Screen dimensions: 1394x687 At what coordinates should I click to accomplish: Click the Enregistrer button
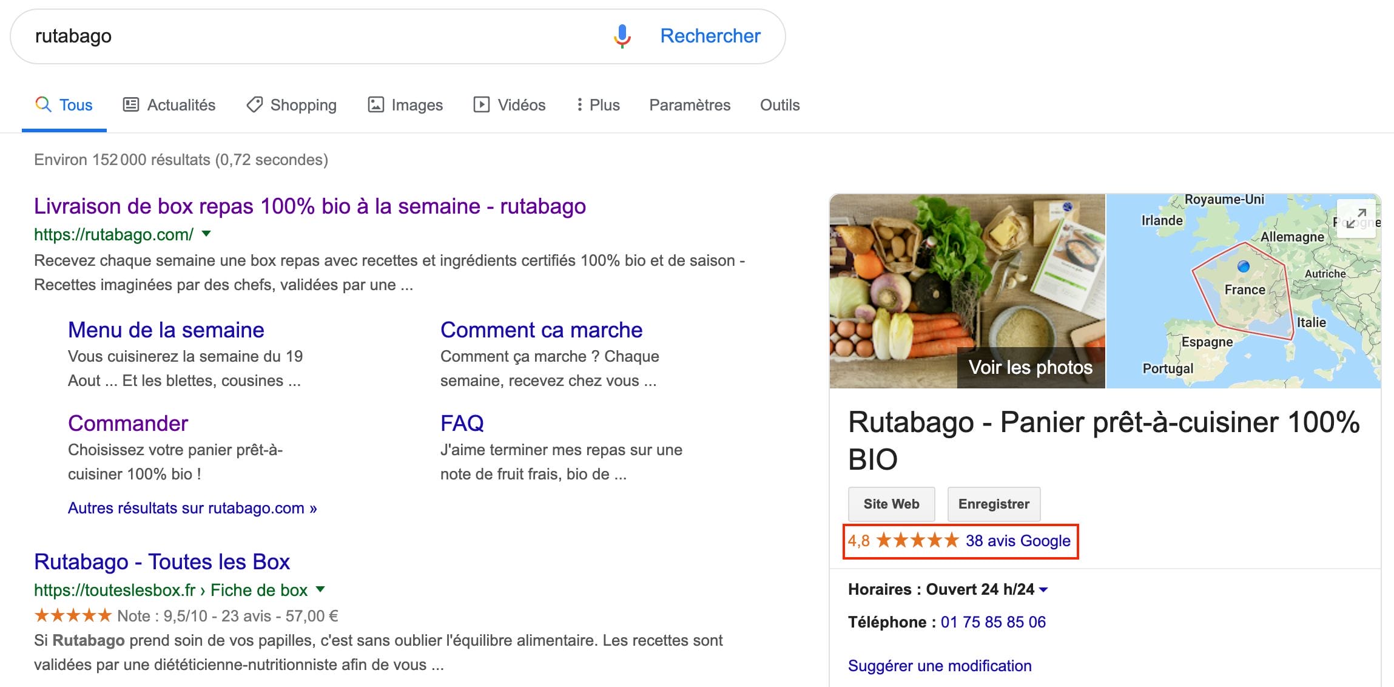[993, 504]
